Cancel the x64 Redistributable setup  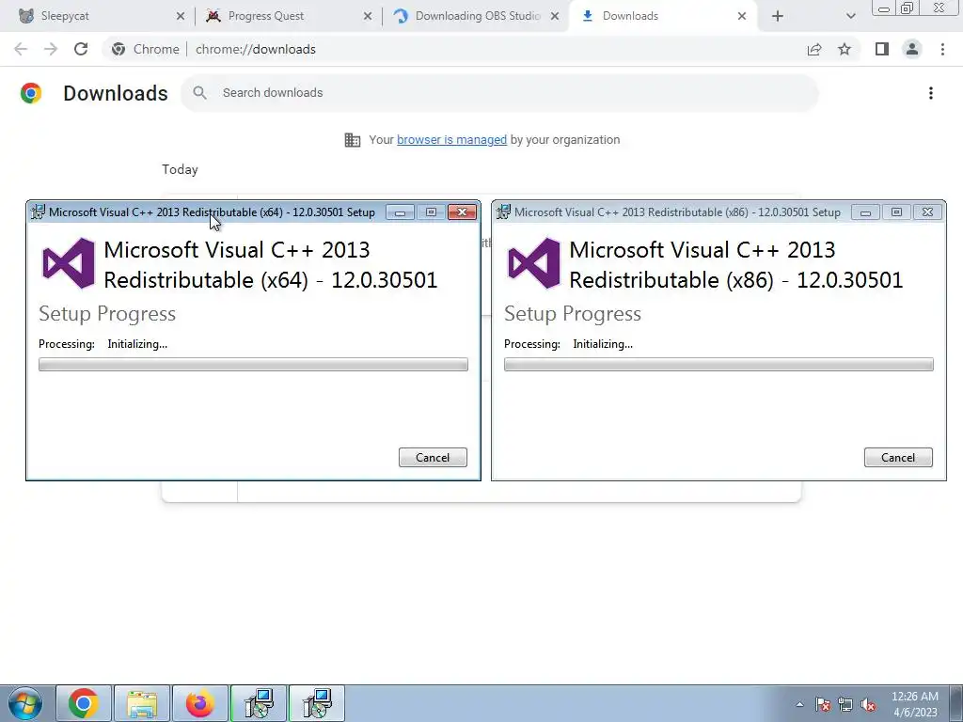pos(433,458)
